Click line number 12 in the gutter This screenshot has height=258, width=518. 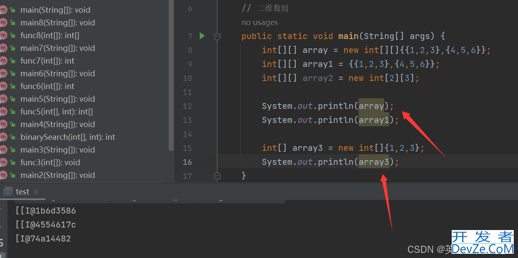[x=187, y=106]
